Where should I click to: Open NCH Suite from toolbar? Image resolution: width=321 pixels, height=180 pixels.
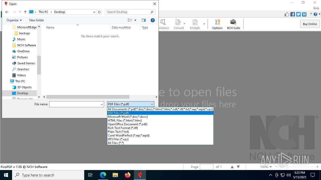[233, 24]
